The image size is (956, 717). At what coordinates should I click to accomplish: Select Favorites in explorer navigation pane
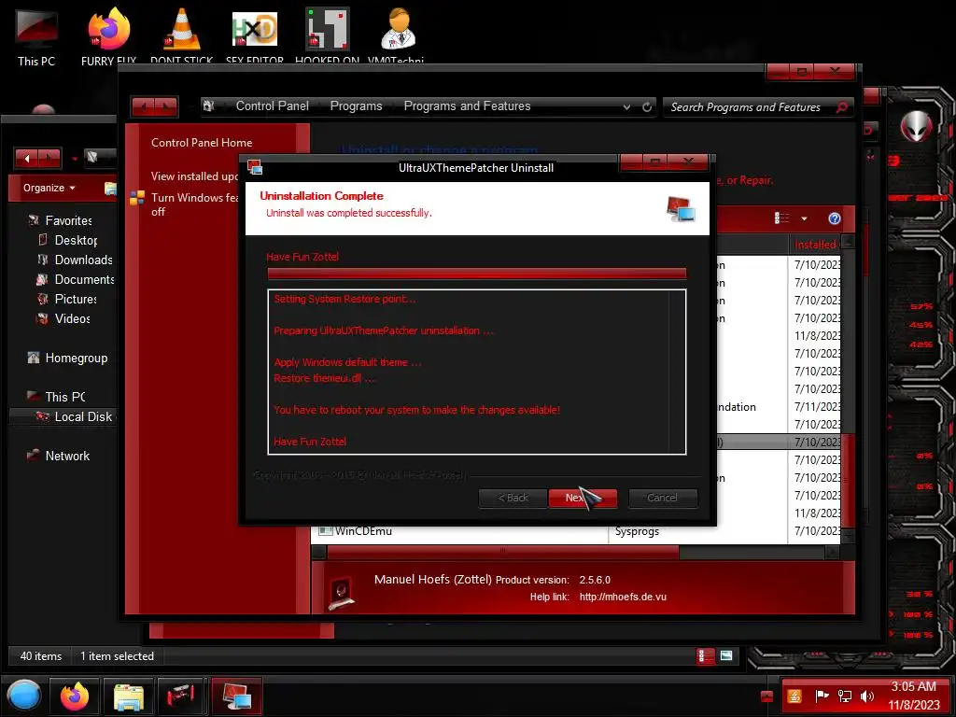tap(68, 220)
